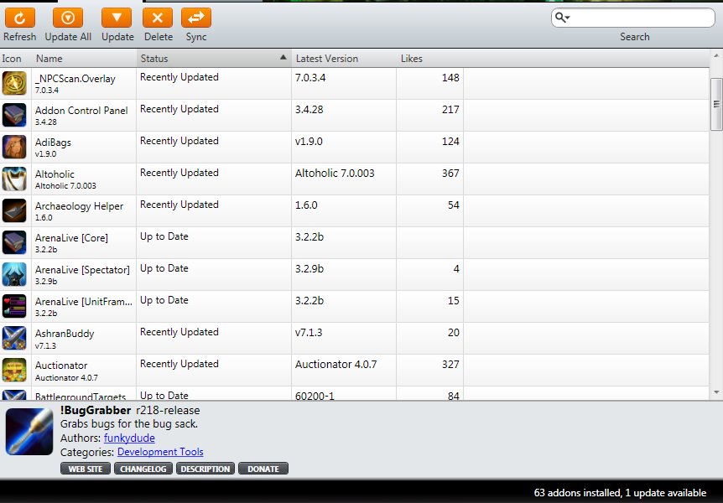Select the Archaeology Helper addon icon
The height and width of the screenshot is (503, 723).
tap(14, 210)
